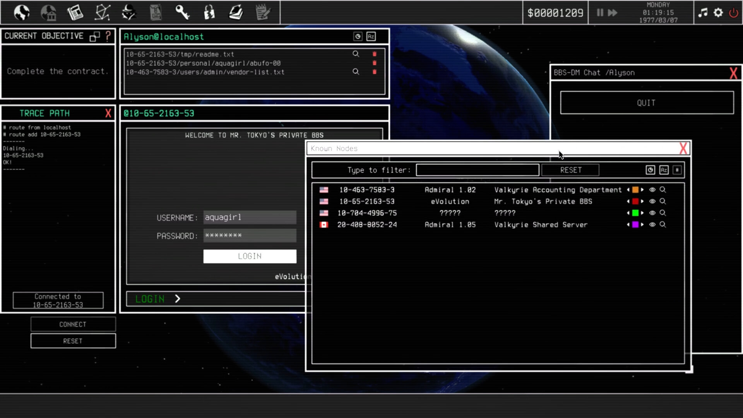The image size is (743, 418).
Task: Open the world map globe icon
Action: pyautogui.click(x=21, y=12)
